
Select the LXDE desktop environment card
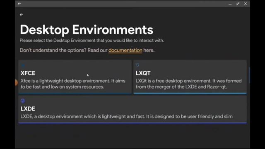tap(132, 109)
